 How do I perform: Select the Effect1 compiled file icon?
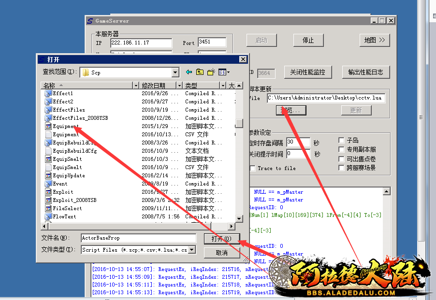[48, 93]
